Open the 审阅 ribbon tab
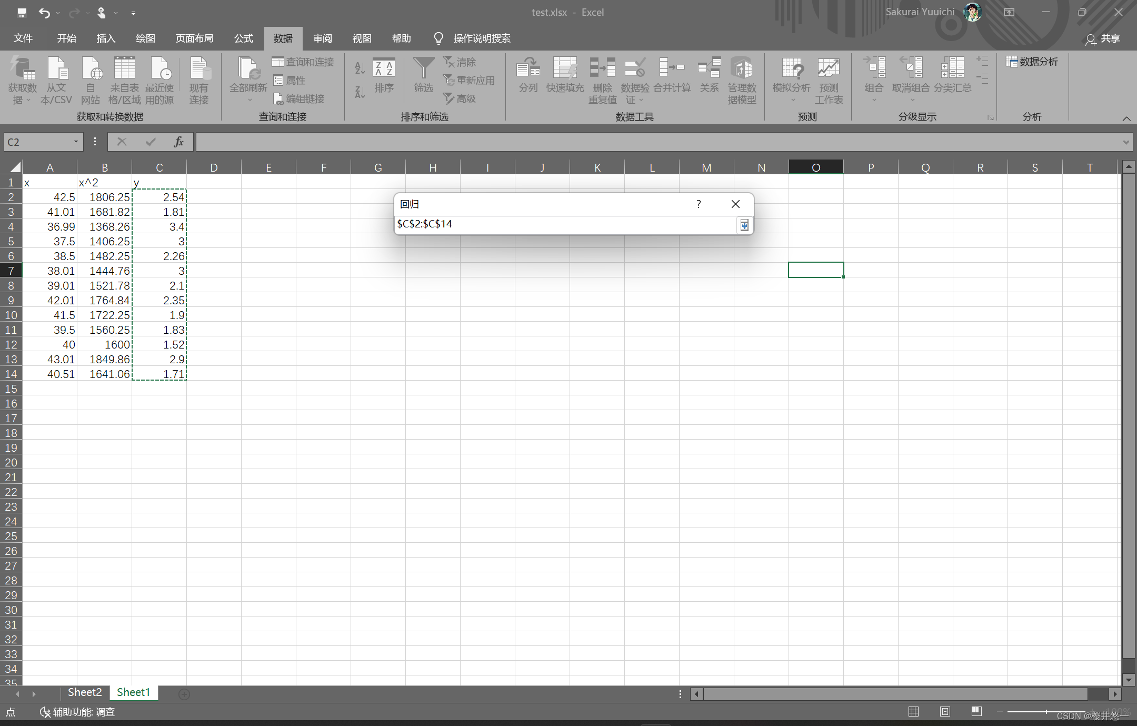This screenshot has width=1137, height=726. point(323,39)
